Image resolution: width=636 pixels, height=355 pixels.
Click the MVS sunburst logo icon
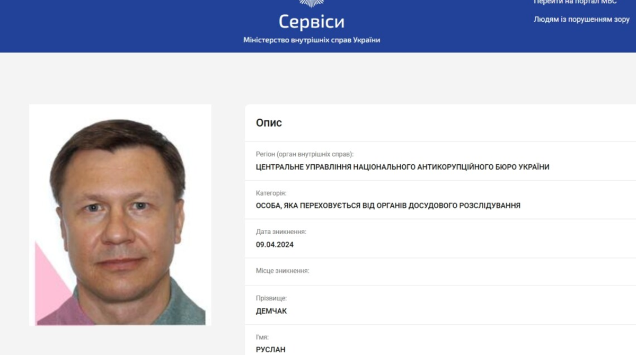(312, 3)
